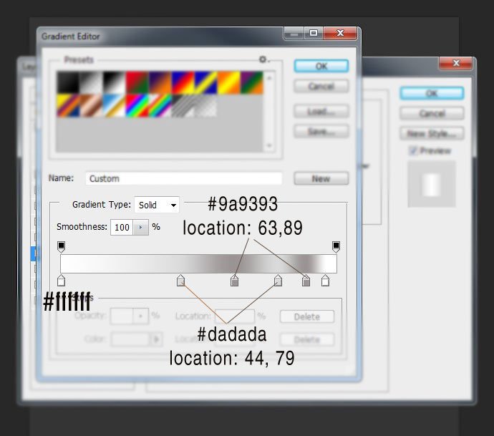Image resolution: width=494 pixels, height=436 pixels.
Task: Click the opacity Location field in Stops
Action: 234,316
